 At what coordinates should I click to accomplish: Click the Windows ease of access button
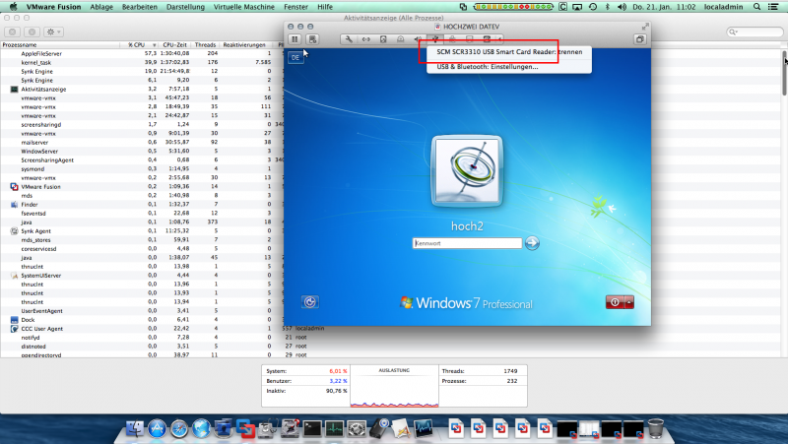[309, 302]
